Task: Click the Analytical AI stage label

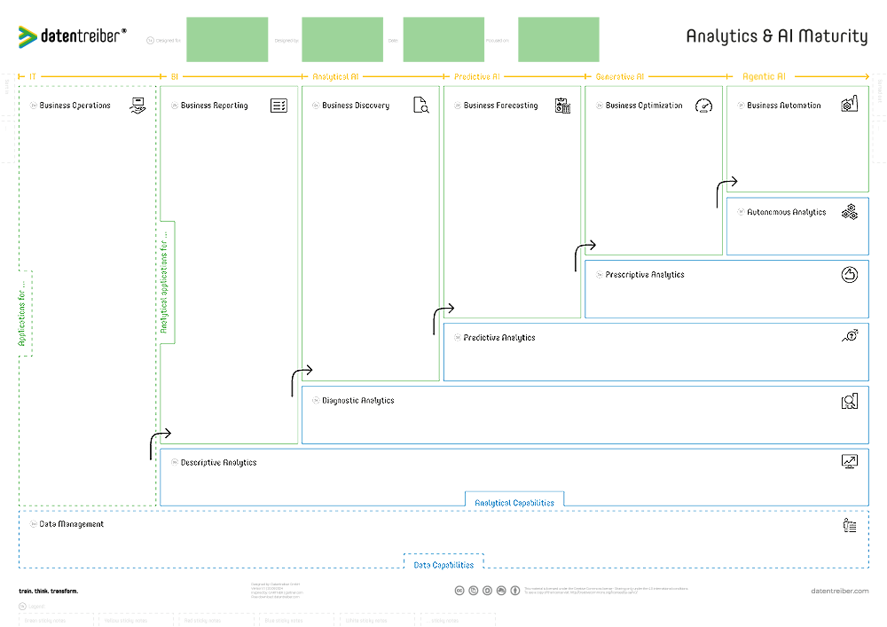Action: (335, 76)
